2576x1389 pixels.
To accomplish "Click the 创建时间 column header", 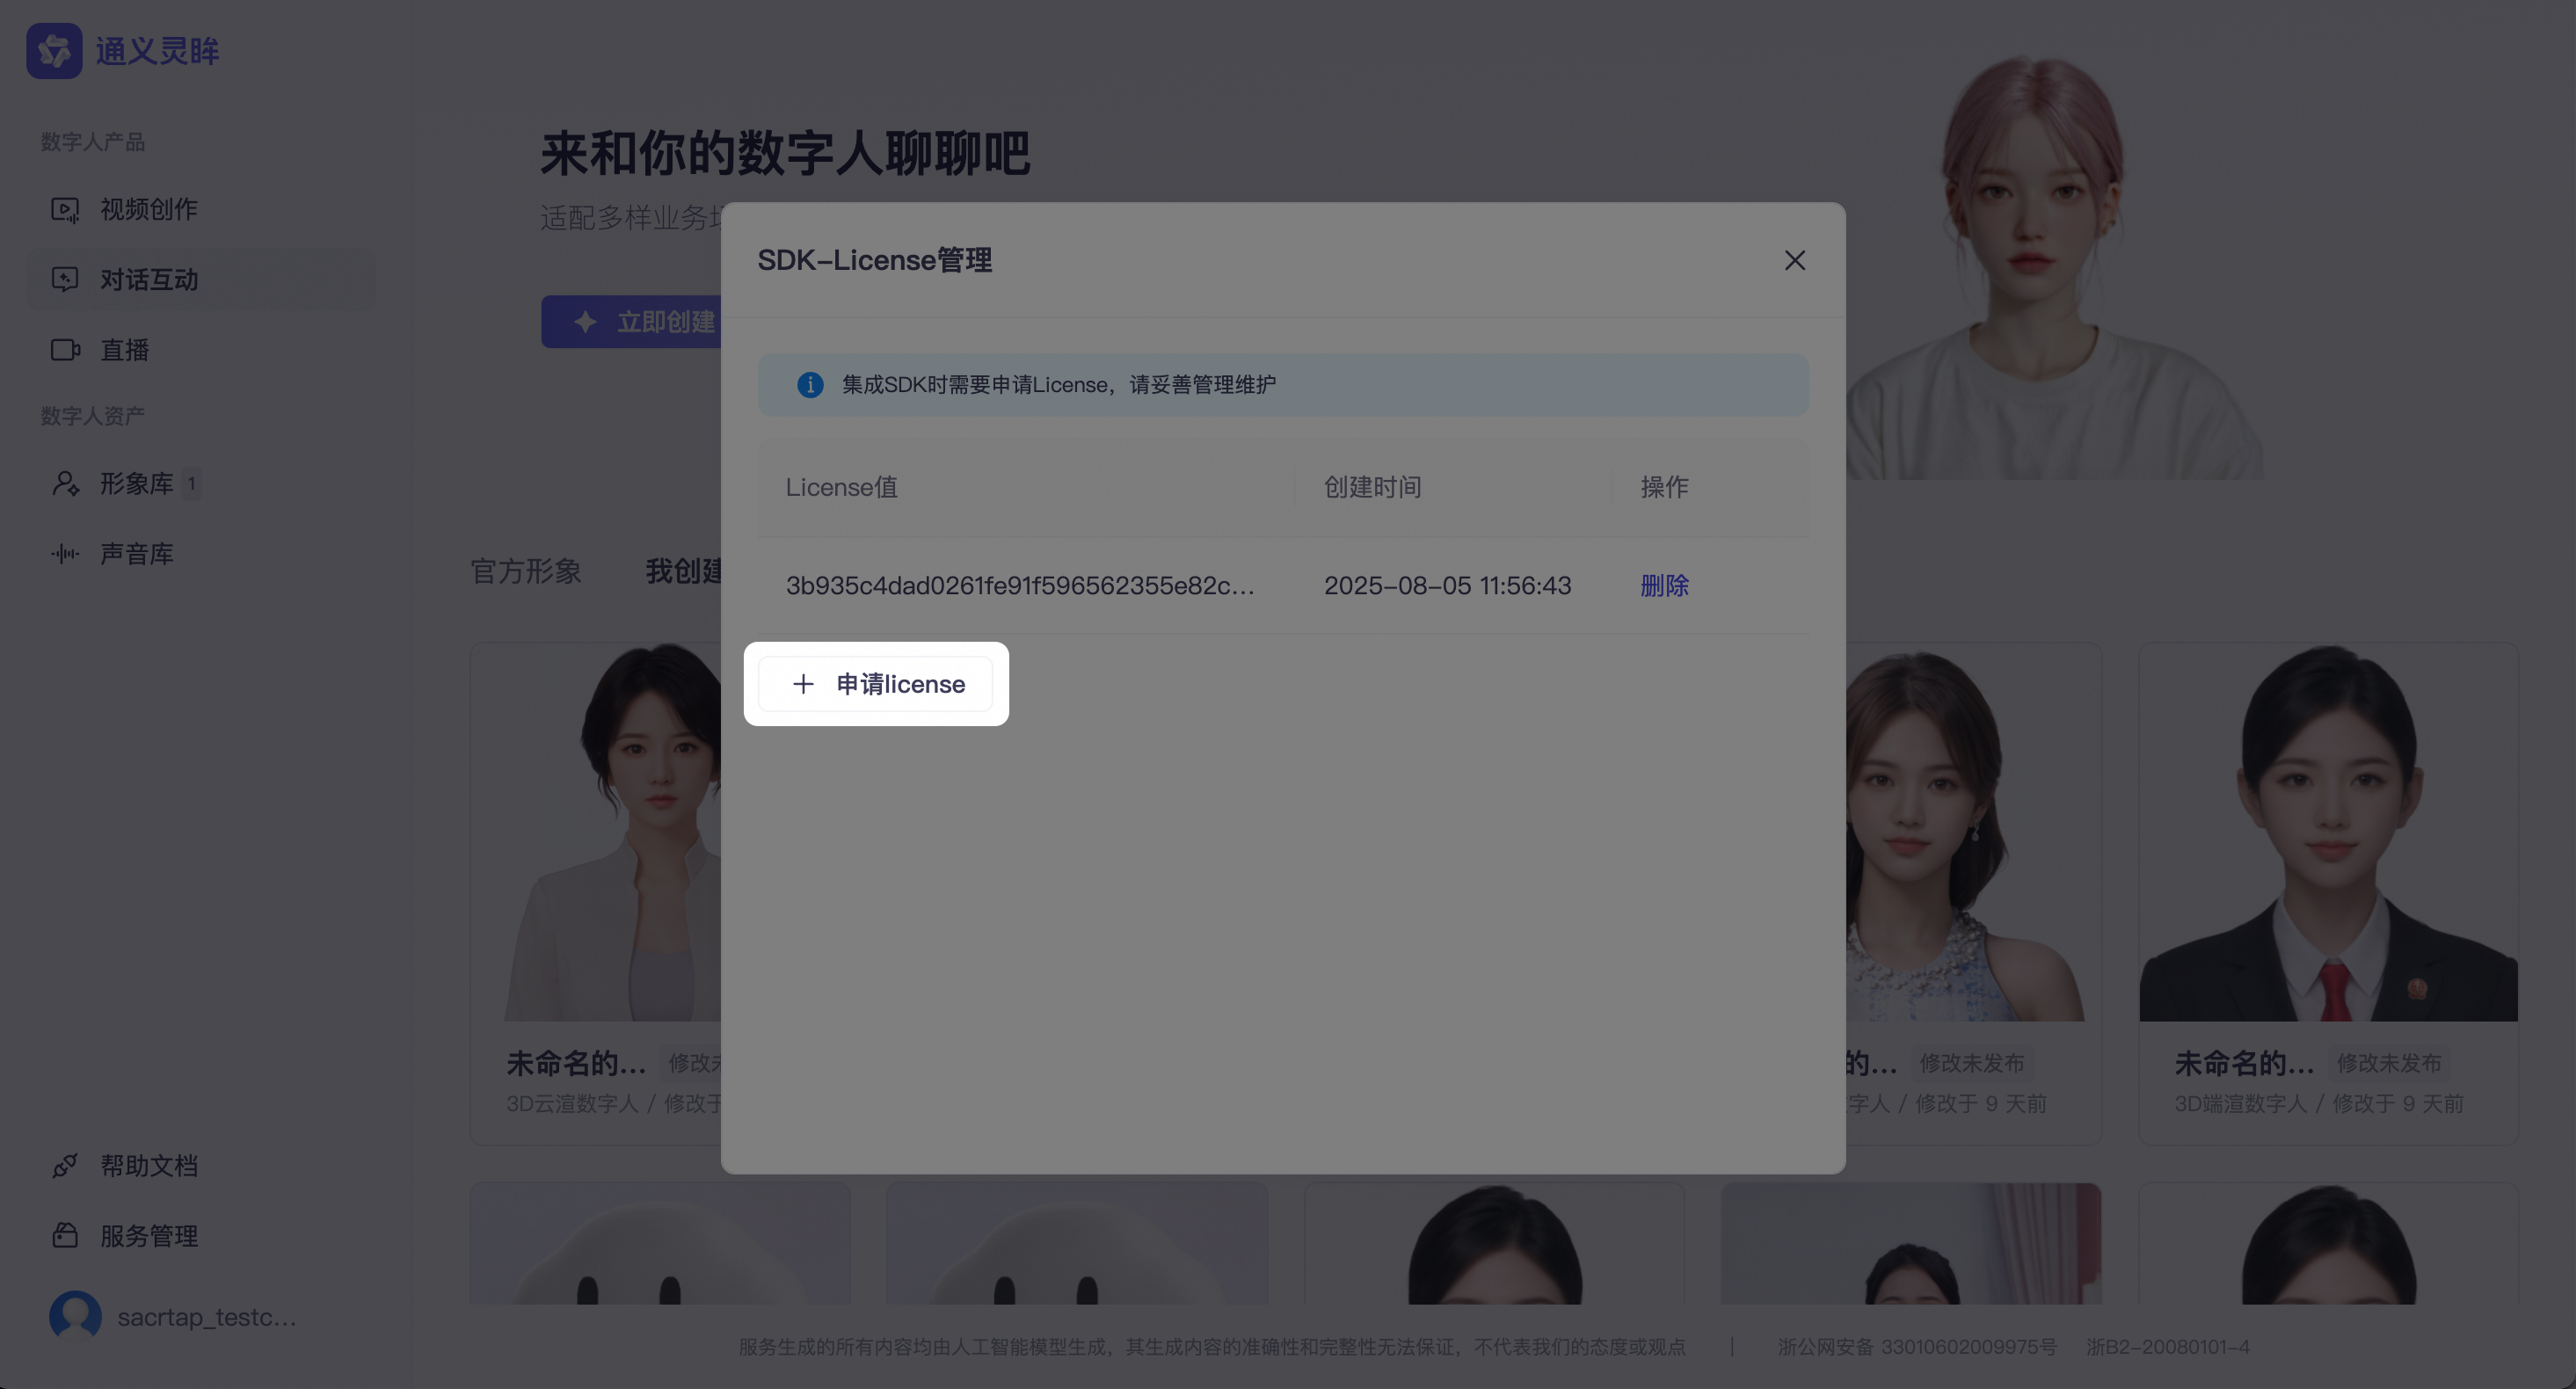I will [x=1372, y=487].
